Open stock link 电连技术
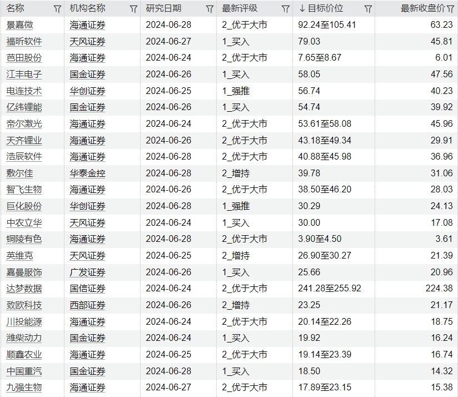458x397 pixels. click(x=24, y=91)
